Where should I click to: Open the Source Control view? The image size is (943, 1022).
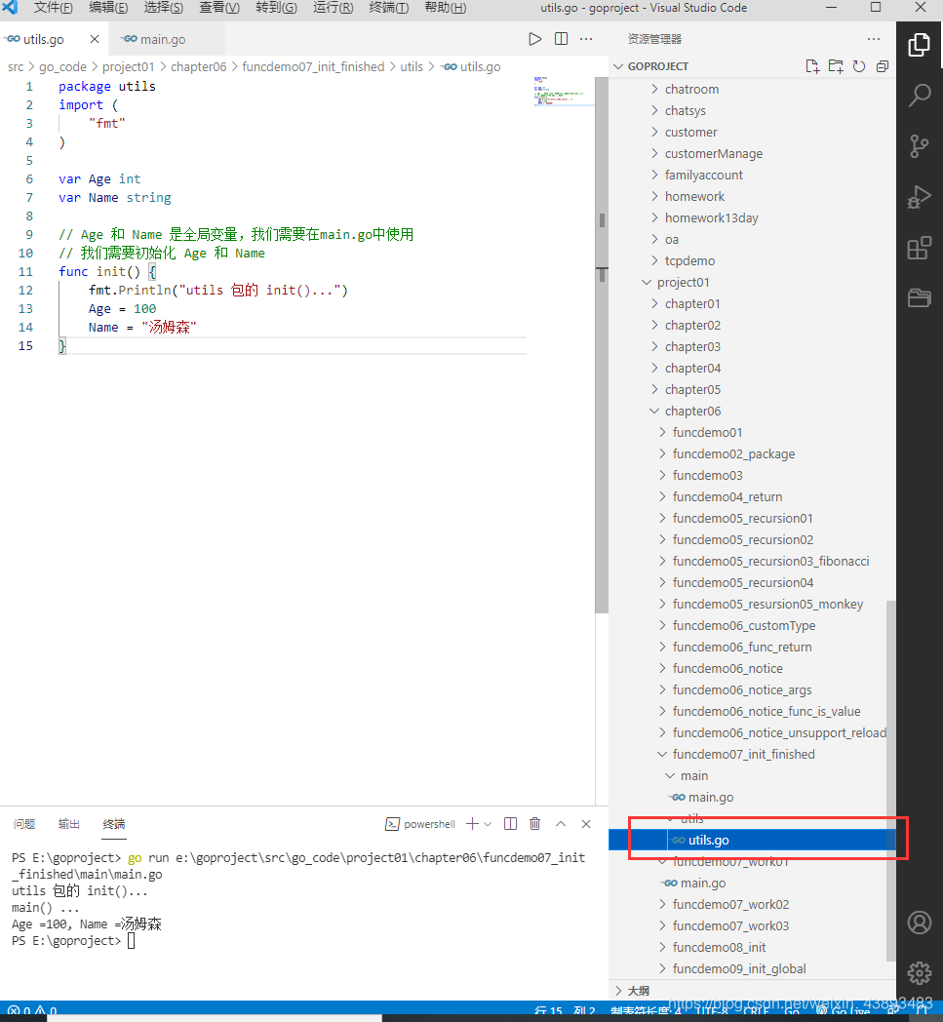pos(918,146)
